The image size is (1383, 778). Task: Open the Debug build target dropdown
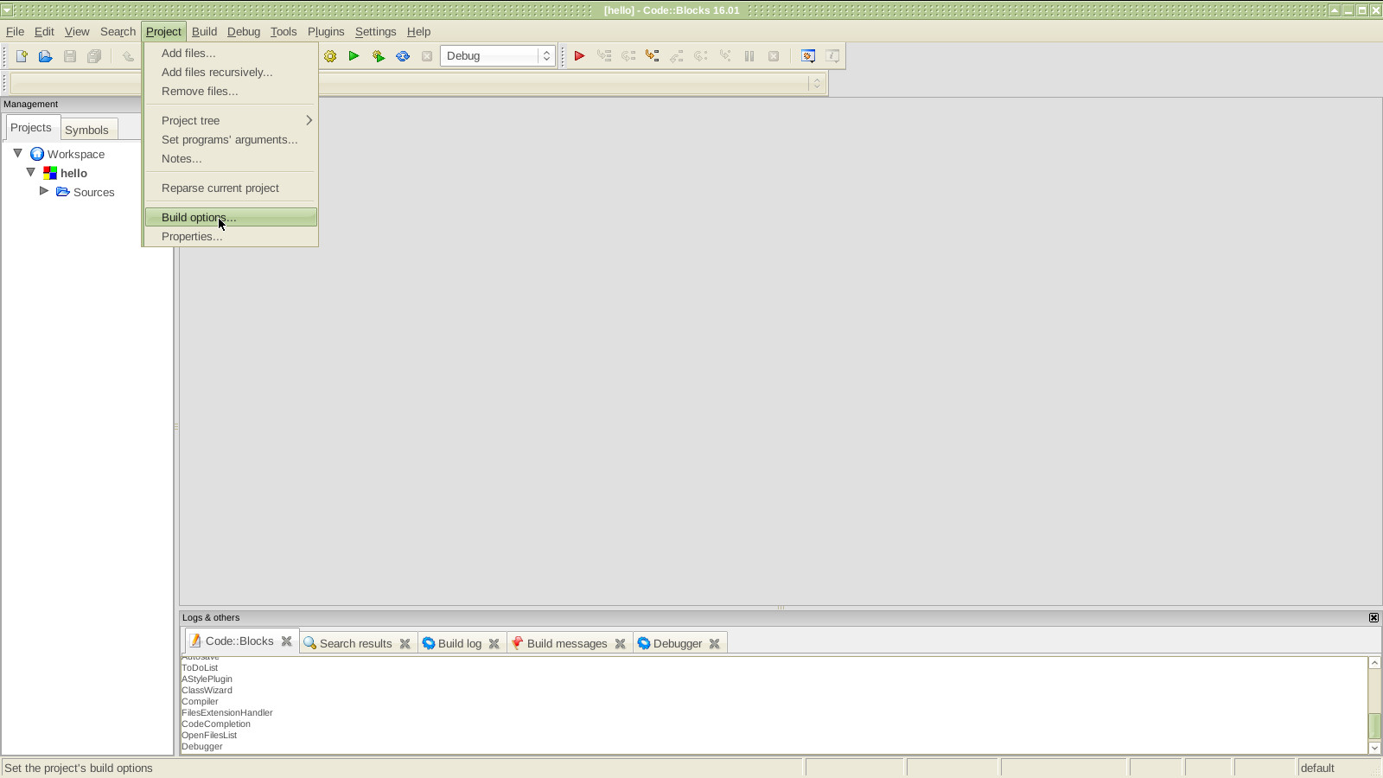pyautogui.click(x=498, y=56)
